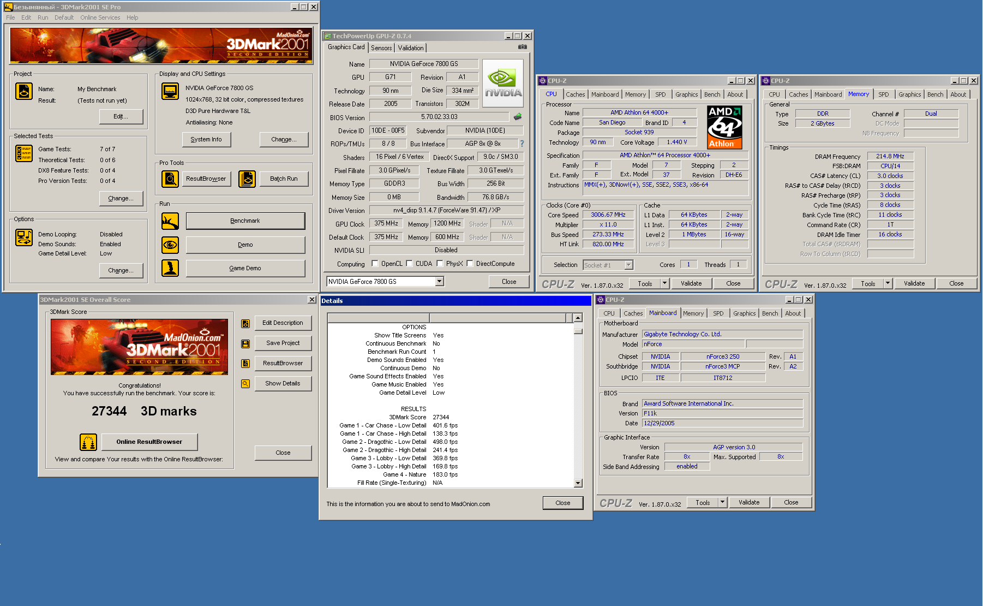Image resolution: width=983 pixels, height=606 pixels.
Task: Click the Details scrollbar down arrow
Action: point(578,483)
